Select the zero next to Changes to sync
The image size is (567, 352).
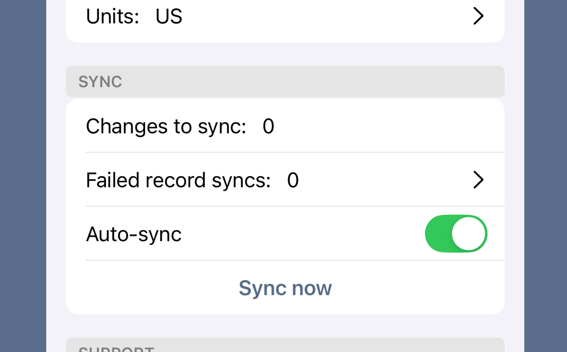tap(268, 127)
